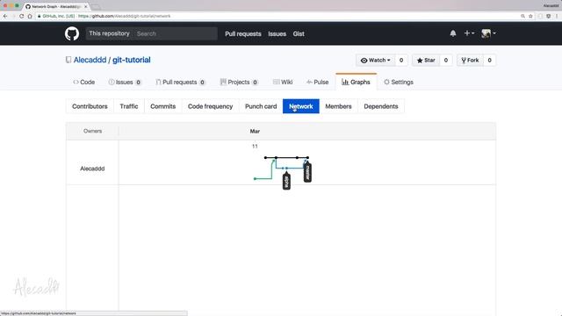Click the stargazers count 0
Image resolution: width=562 pixels, height=316 pixels.
[x=446, y=61]
